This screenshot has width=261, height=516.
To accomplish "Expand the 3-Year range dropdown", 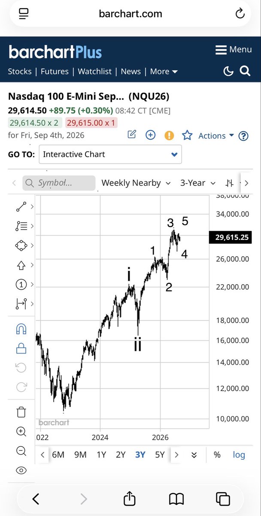I will (x=198, y=183).
